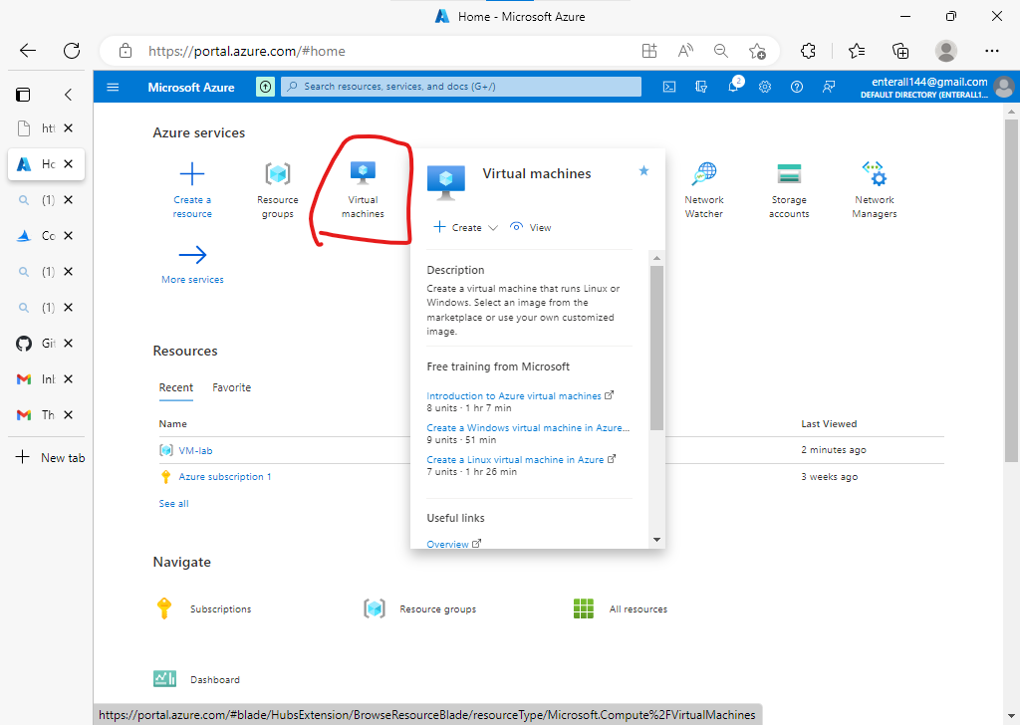The width and height of the screenshot is (1020, 725).
Task: Open Create a resource in Azure services
Action: [191, 189]
